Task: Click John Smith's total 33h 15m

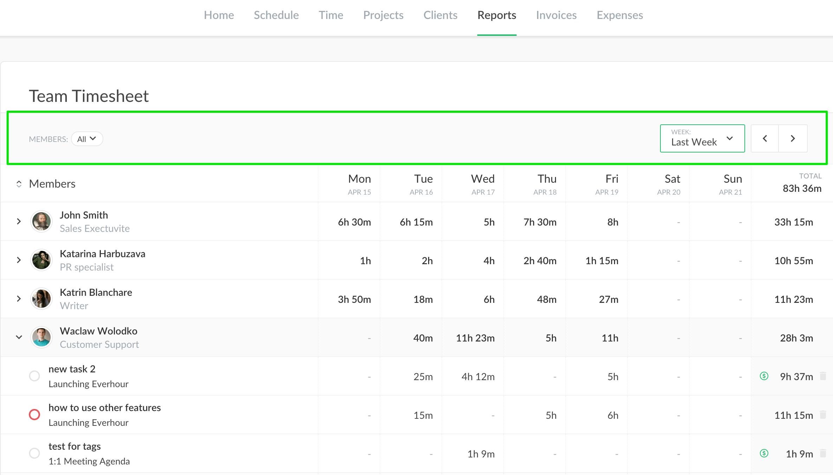Action: click(x=794, y=222)
